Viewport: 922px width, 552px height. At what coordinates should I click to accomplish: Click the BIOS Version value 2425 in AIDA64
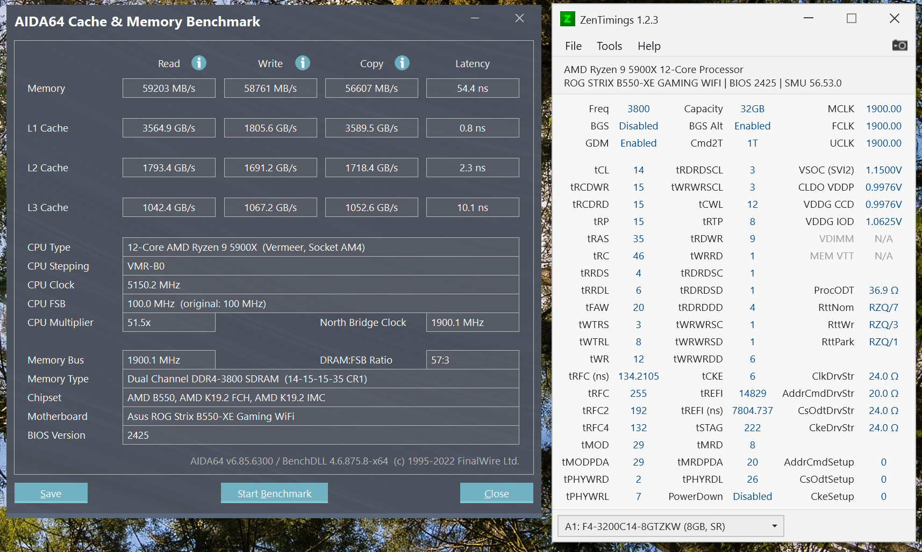coord(321,435)
